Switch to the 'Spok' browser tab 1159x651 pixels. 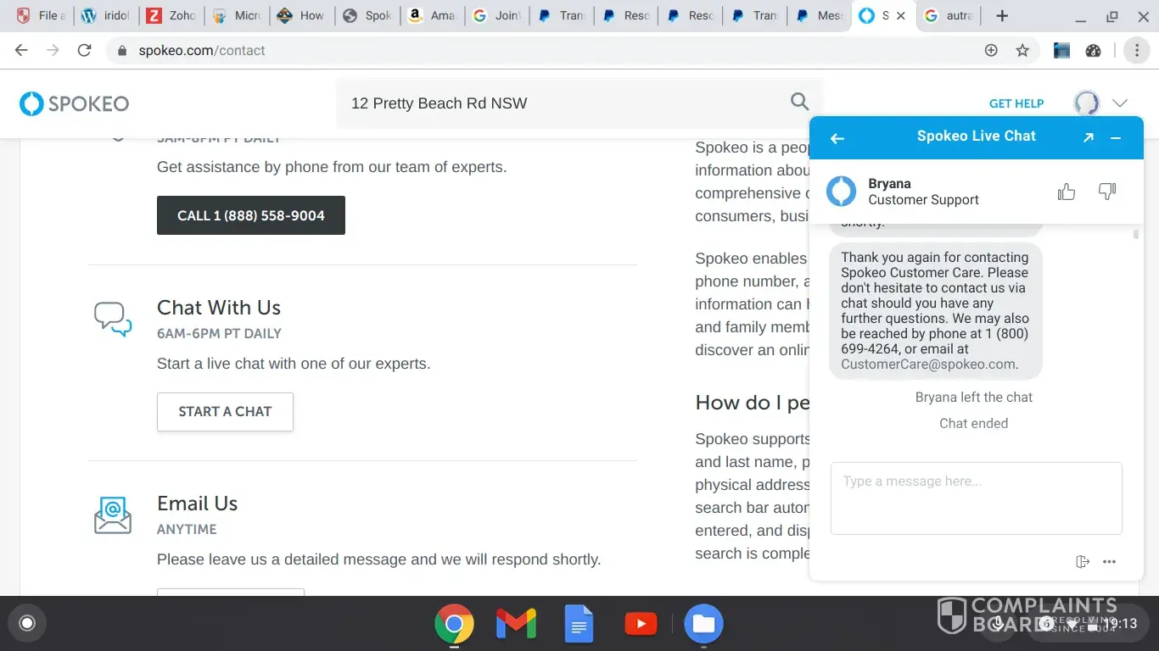[x=367, y=16]
